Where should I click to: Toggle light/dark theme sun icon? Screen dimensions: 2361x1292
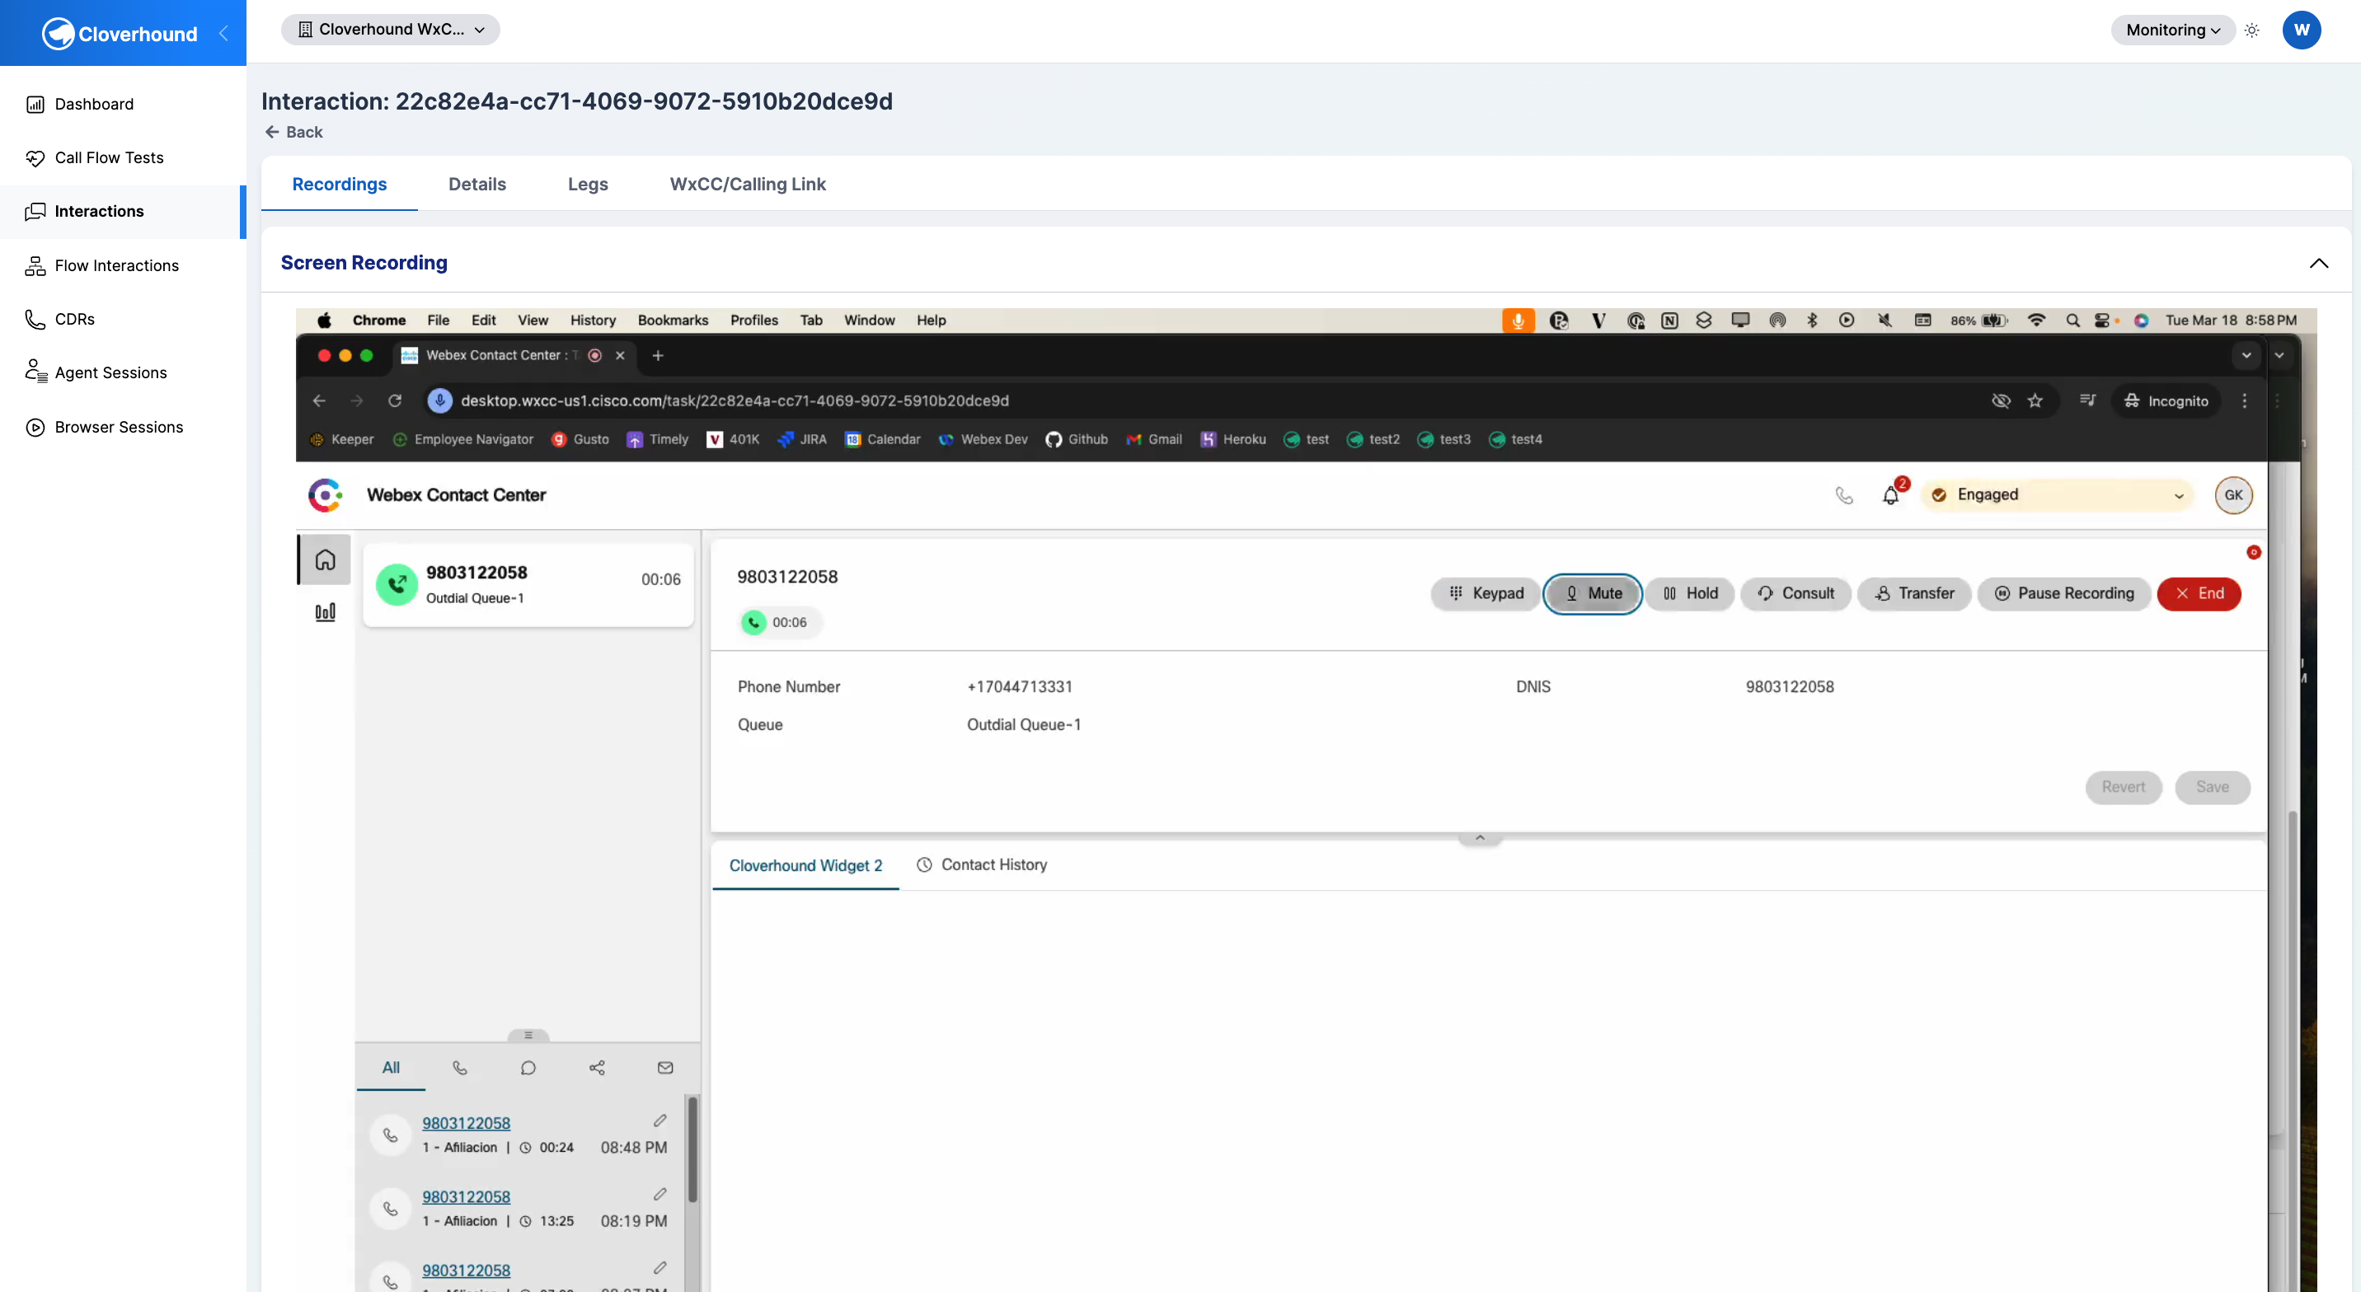tap(2252, 30)
